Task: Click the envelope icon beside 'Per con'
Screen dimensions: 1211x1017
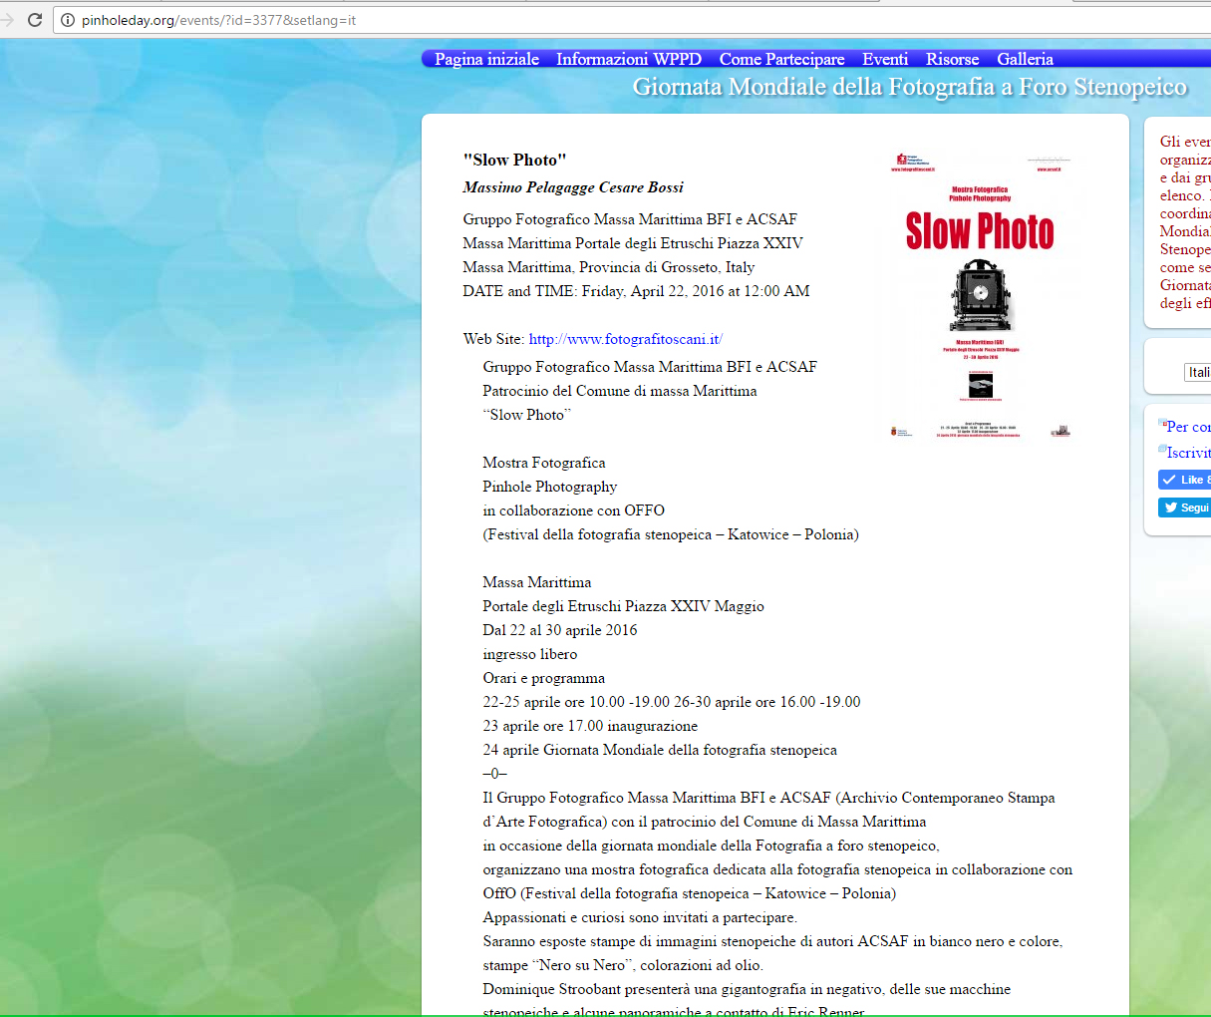Action: pyautogui.click(x=1162, y=424)
